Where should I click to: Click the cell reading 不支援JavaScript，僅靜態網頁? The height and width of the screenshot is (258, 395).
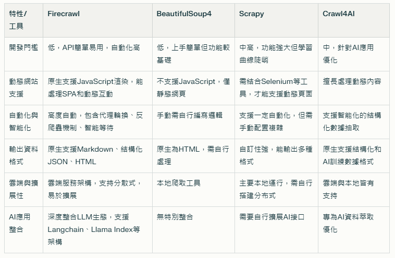pyautogui.click(x=193, y=88)
